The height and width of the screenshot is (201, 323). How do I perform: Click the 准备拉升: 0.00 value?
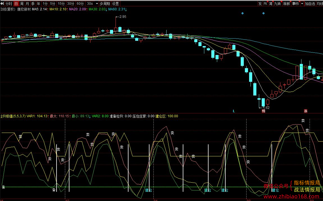coord(121,116)
